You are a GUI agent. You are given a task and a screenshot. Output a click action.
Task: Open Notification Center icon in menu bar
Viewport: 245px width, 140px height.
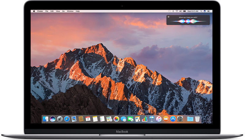(x=209, y=11)
